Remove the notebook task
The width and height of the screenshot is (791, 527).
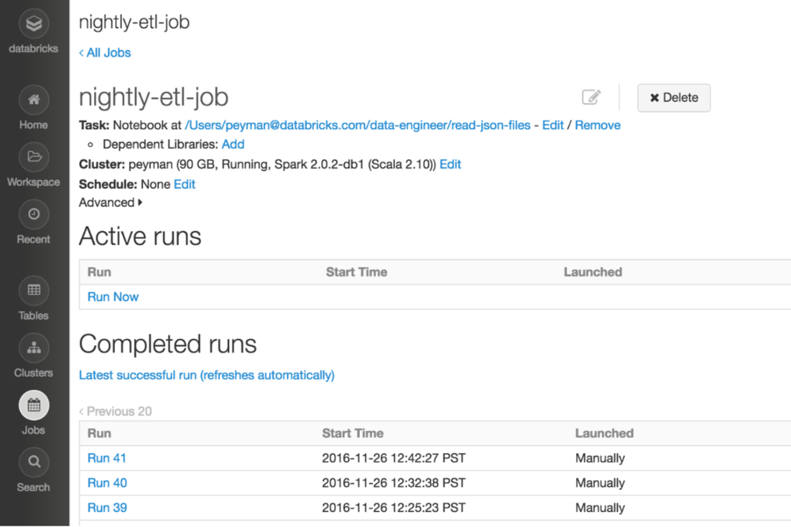pyautogui.click(x=597, y=125)
